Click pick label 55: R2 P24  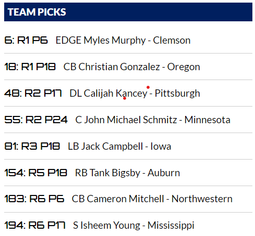click(36, 120)
